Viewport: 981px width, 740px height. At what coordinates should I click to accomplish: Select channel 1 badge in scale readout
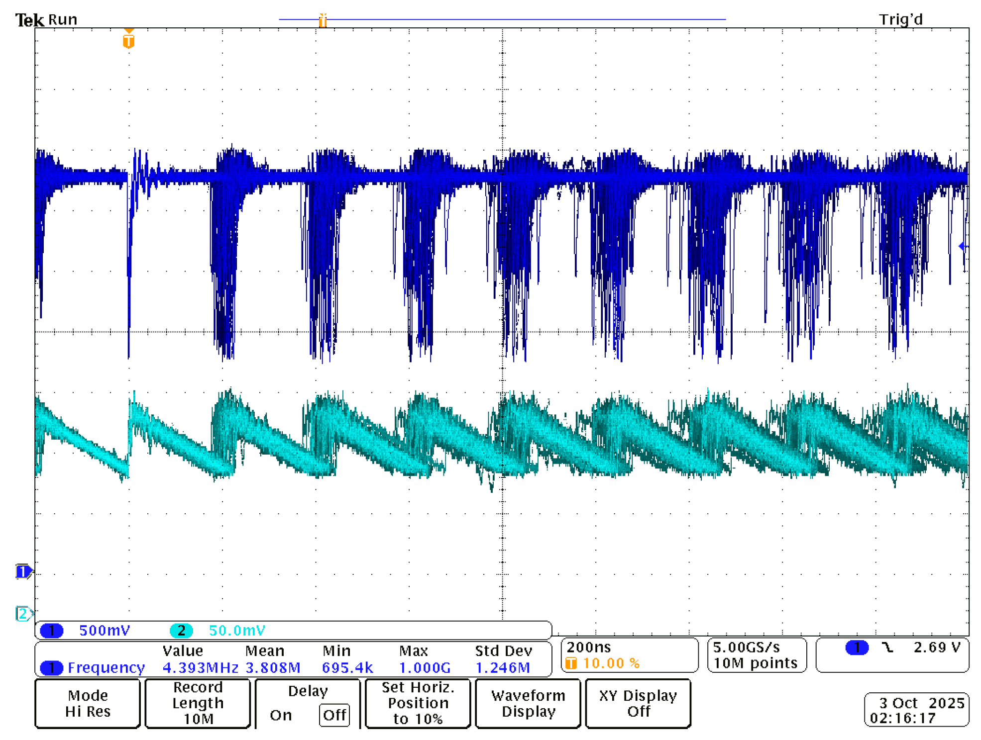(52, 630)
